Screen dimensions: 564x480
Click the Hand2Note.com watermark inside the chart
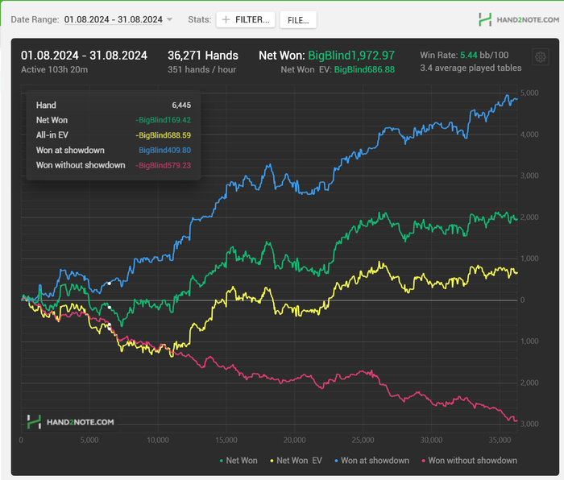click(x=70, y=421)
